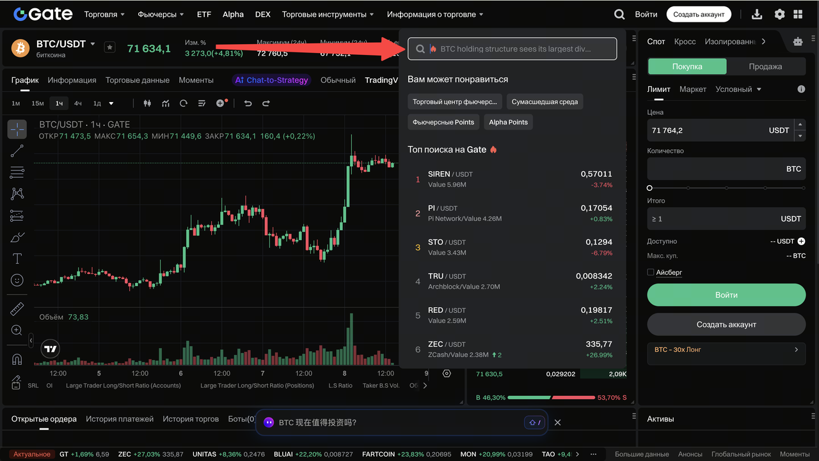Focus the search input field
819x461 pixels.
(x=513, y=49)
